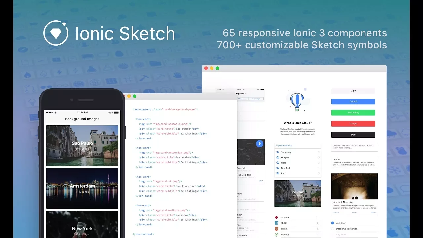
Task: Click the hot air balloon illustration
Action: click(x=297, y=102)
